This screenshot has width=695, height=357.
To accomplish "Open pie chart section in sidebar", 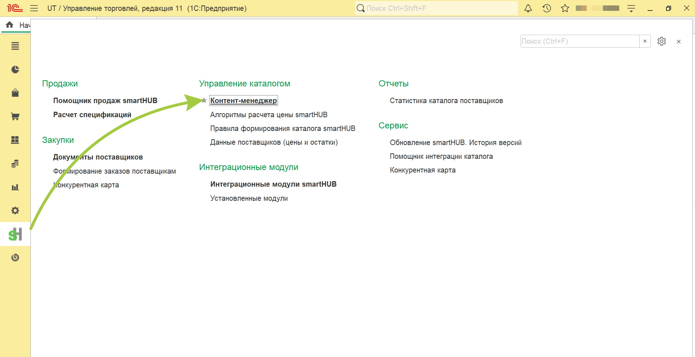I will 15,69.
